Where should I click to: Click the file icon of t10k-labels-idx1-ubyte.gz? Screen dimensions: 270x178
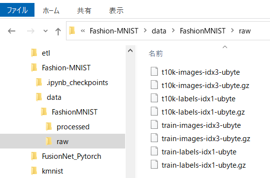(154, 111)
